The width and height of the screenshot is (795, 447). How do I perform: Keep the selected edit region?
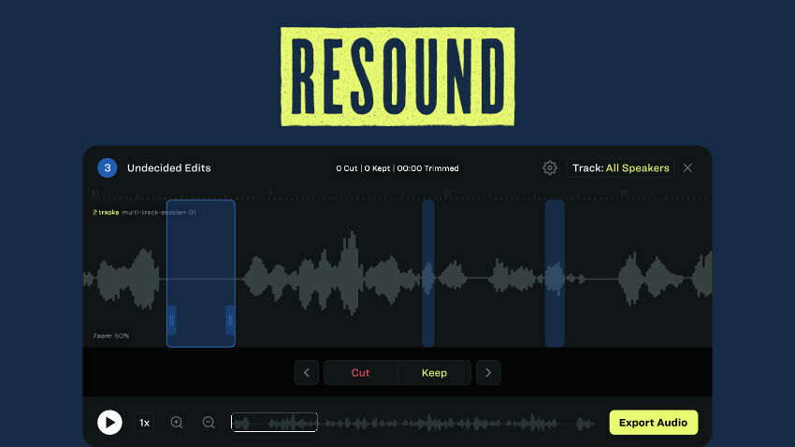point(435,372)
